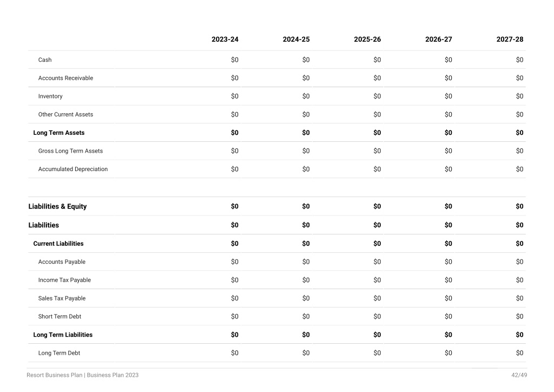Select the 2026-27 column header
The height and width of the screenshot is (392, 554).
point(438,39)
